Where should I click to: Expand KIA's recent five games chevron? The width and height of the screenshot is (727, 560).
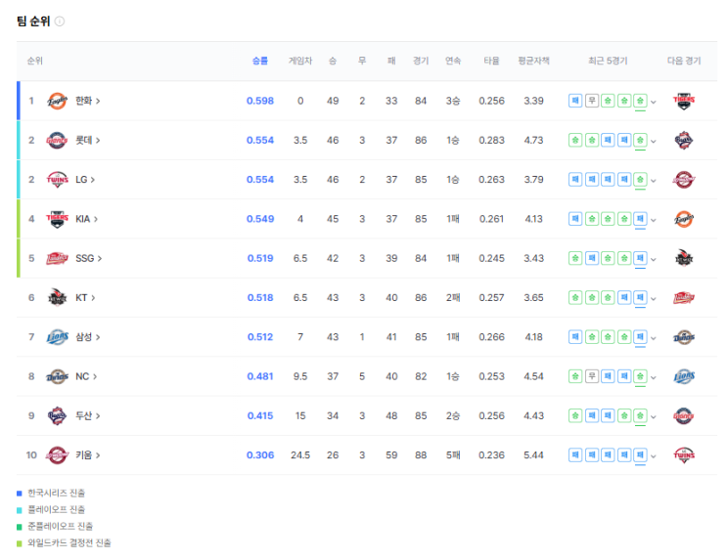tap(654, 220)
